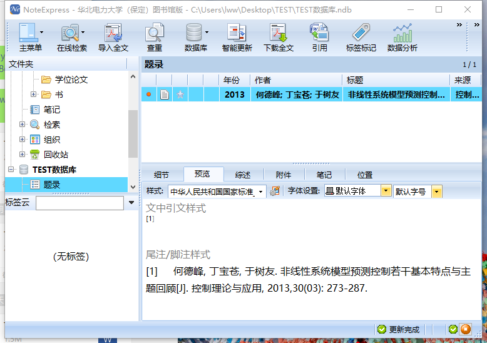Select the 书 folder
Screen dimensions: 487x343
point(52,95)
